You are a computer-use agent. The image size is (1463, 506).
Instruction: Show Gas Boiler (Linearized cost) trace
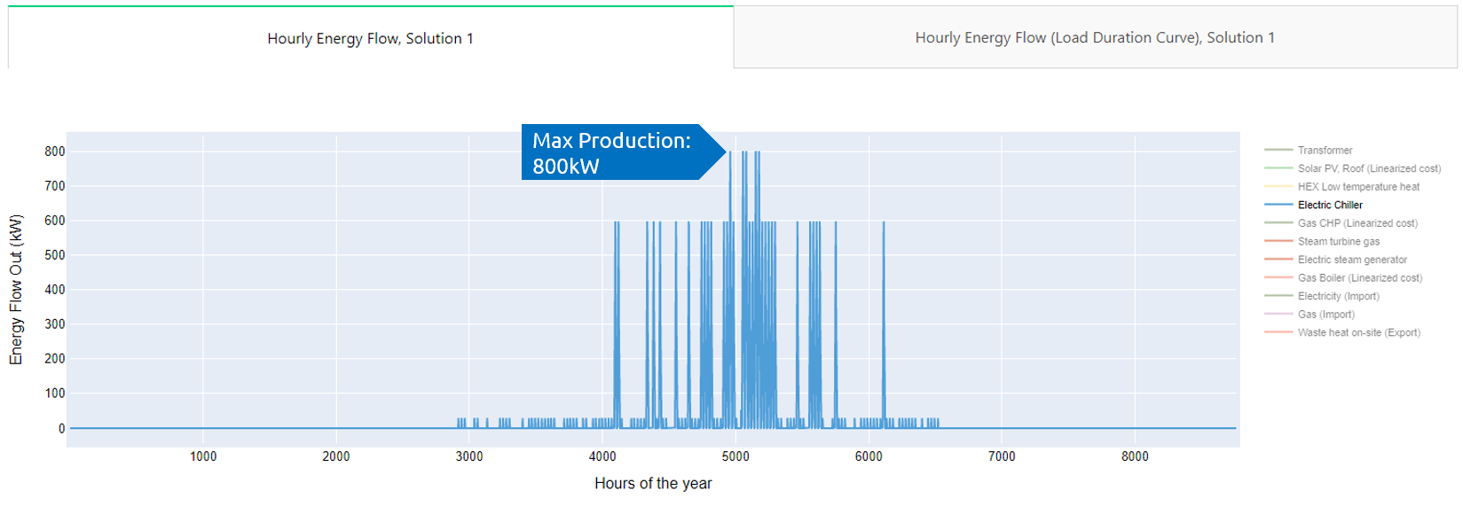(x=1359, y=278)
